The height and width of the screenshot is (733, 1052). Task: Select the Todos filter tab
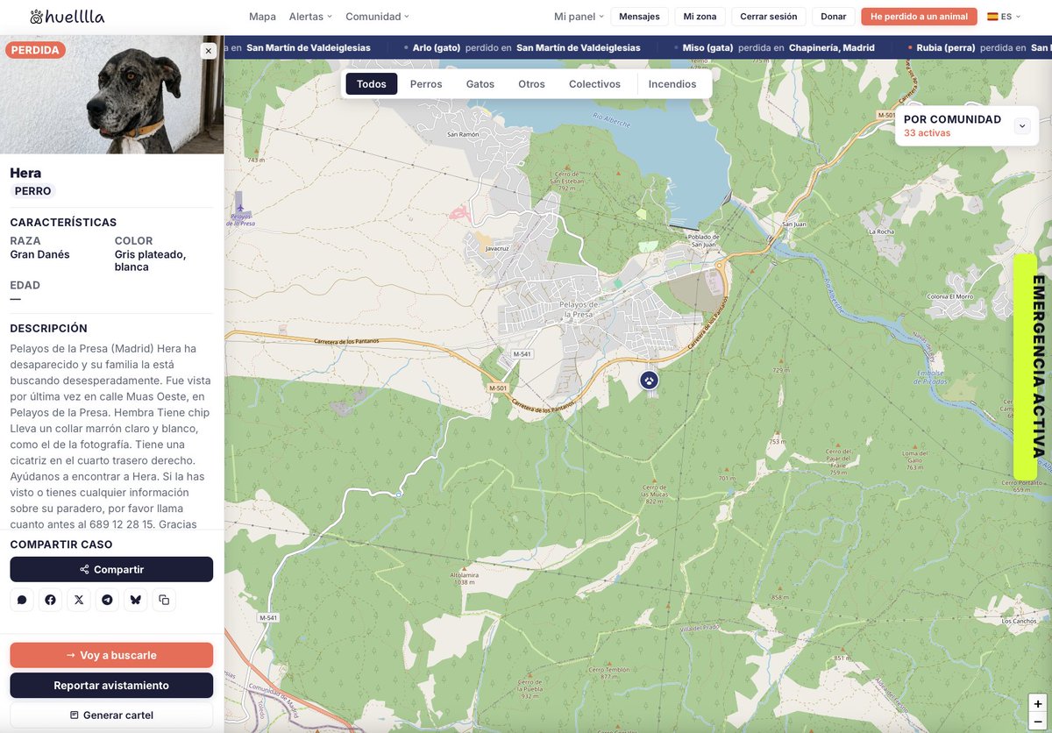click(372, 84)
